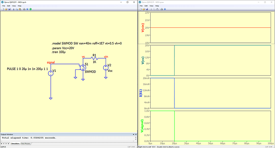The image size is (275, 148).
Task: Open Help menu in schematic window
Action: [x=20, y=6]
